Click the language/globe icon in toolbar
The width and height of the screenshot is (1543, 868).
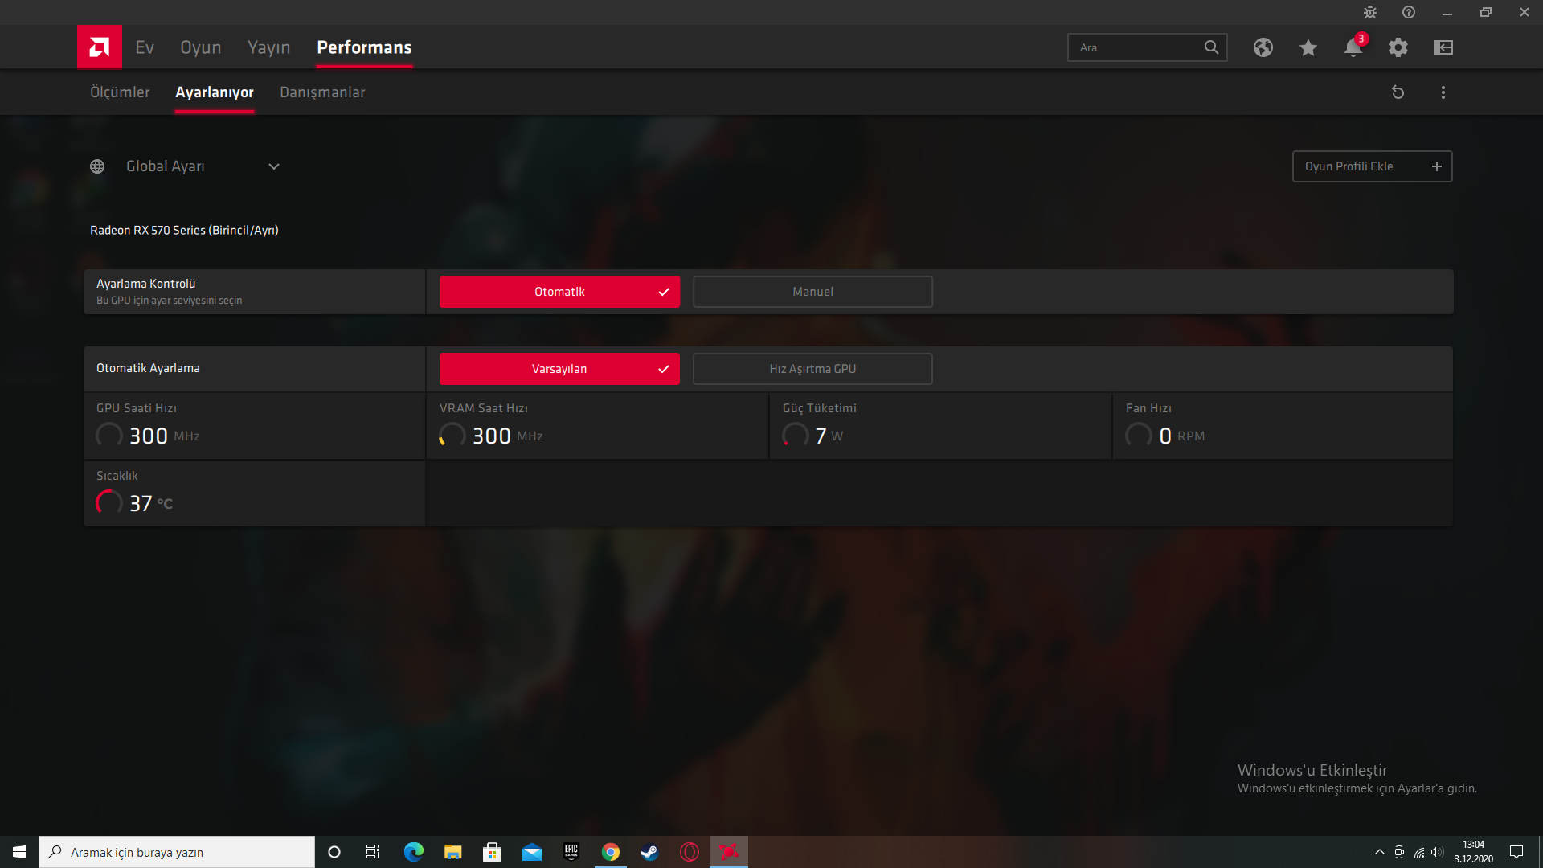click(1263, 47)
